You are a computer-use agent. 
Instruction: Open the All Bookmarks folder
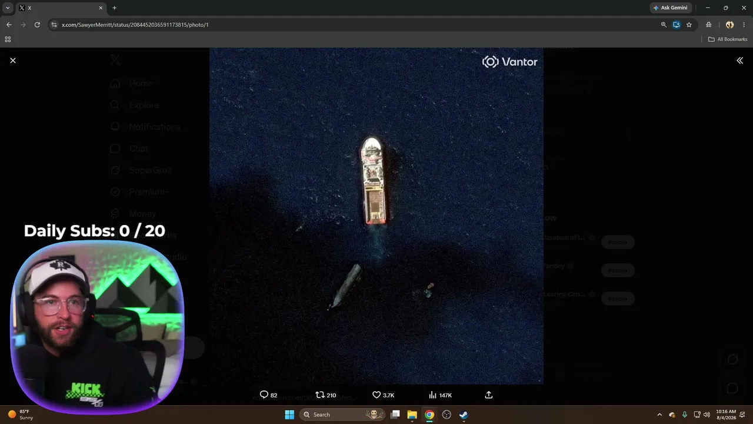coord(728,39)
